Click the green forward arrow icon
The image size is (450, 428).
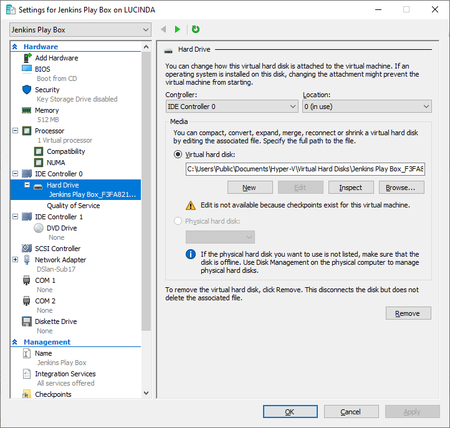click(x=178, y=29)
